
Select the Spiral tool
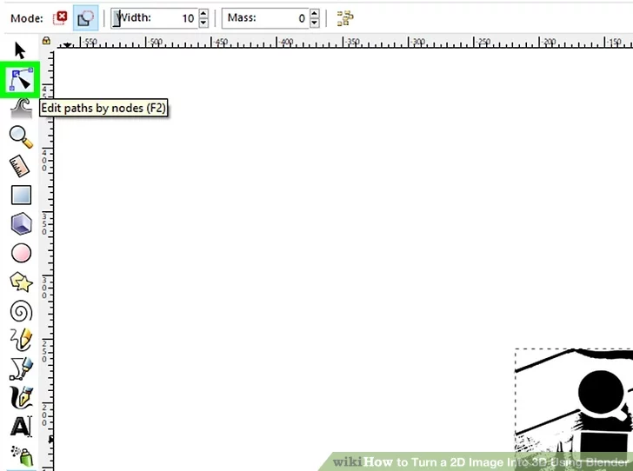coord(21,311)
